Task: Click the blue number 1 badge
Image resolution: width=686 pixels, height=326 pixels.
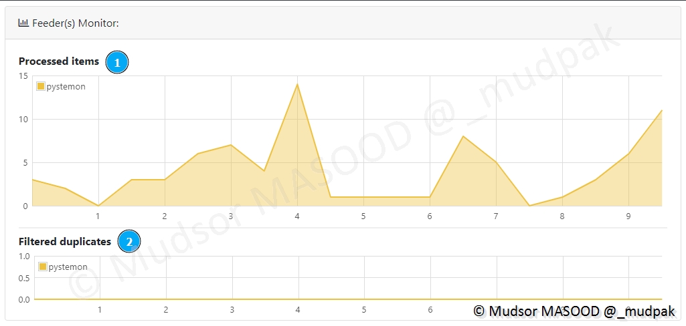Action: click(x=117, y=63)
